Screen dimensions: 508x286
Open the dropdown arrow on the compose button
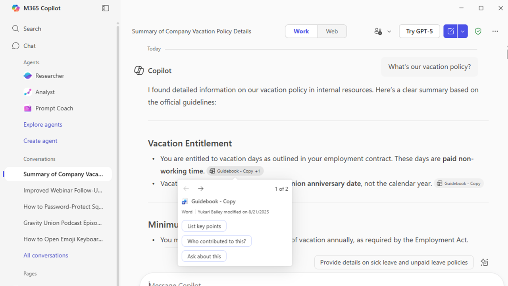pos(462,31)
